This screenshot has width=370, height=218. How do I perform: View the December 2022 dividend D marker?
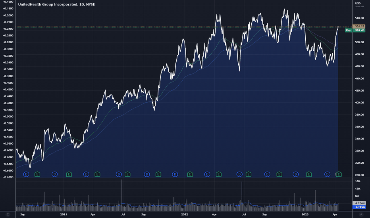click(296, 174)
